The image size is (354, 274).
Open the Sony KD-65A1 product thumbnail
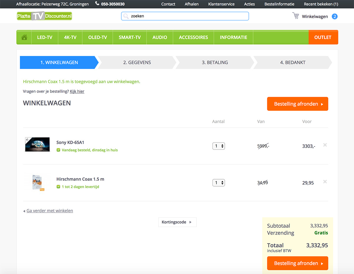click(37, 144)
